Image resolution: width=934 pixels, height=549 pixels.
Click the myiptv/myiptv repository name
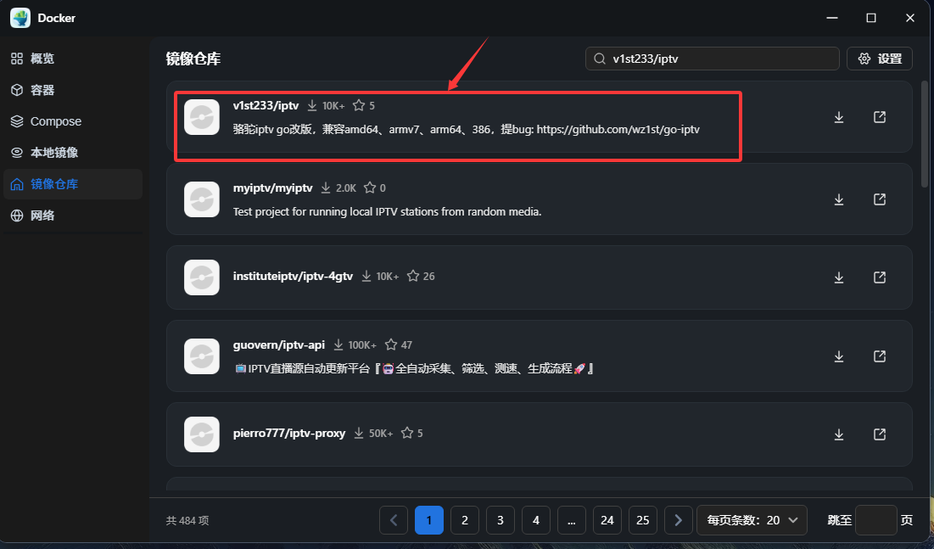(273, 188)
